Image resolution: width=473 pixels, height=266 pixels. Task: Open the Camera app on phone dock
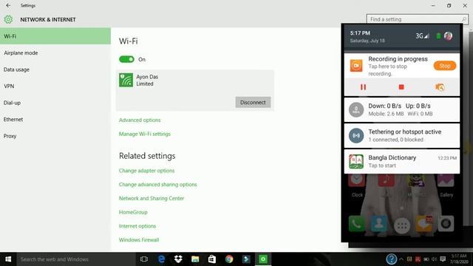coord(446,224)
